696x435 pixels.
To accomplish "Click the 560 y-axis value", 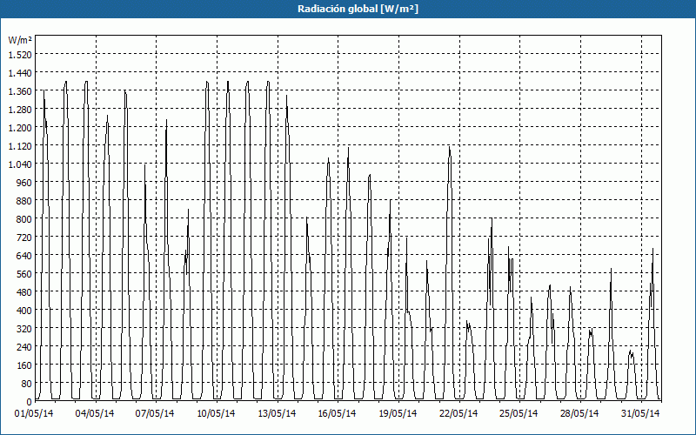I will click(x=24, y=274).
